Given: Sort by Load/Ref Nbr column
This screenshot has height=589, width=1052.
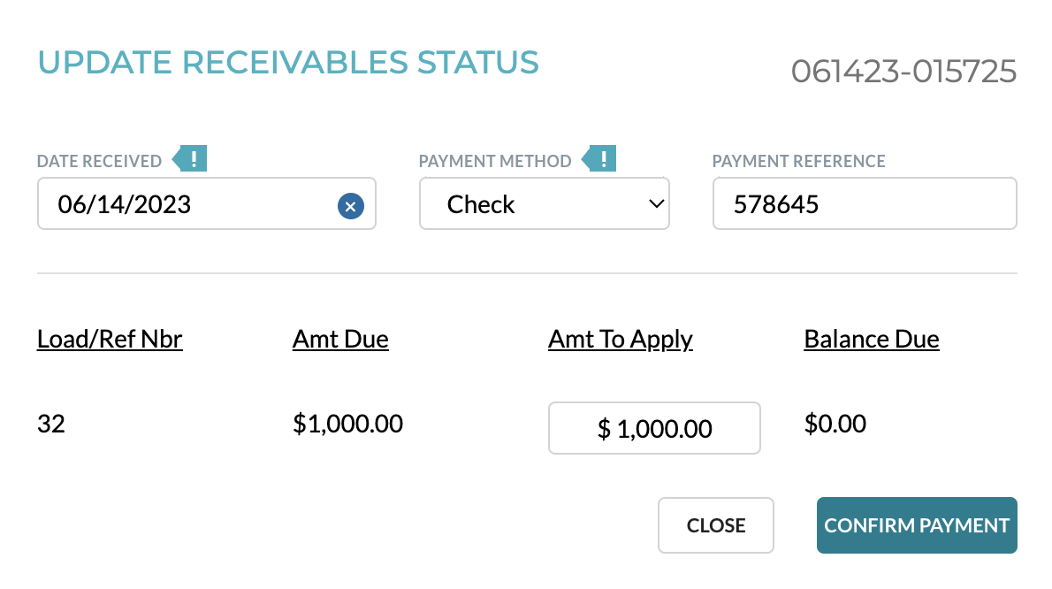Looking at the screenshot, I should click(109, 339).
